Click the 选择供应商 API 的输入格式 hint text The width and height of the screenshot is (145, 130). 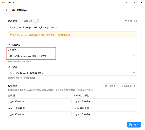click(x=20, y=62)
